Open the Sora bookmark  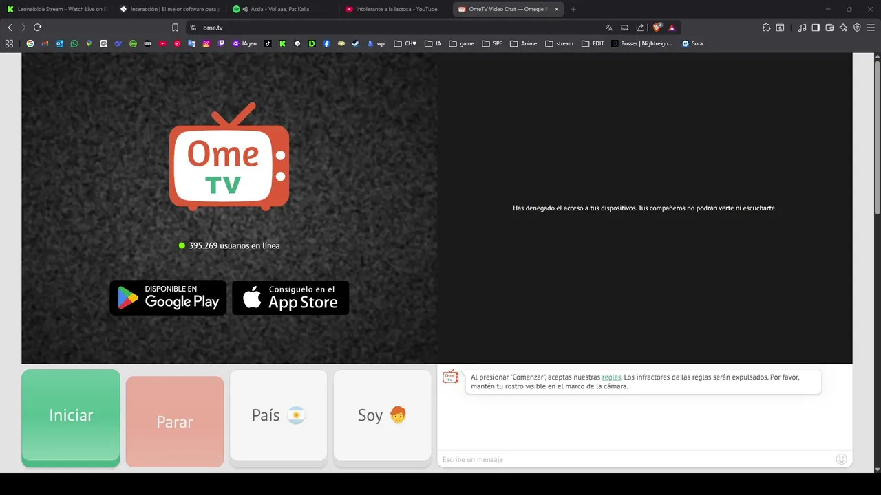(692, 43)
